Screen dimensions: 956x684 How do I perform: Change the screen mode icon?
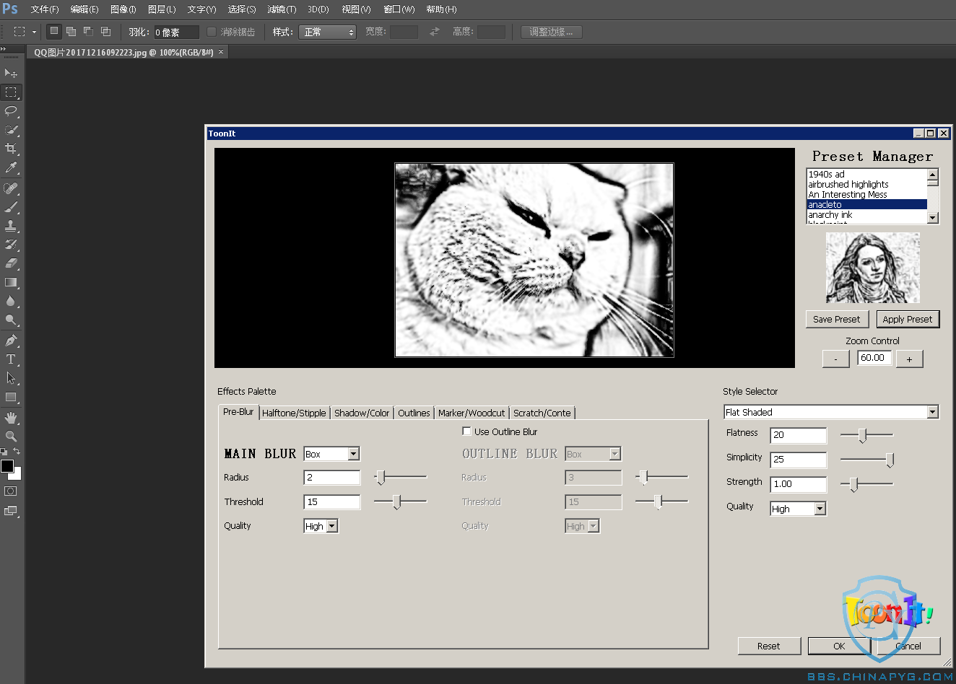point(11,510)
